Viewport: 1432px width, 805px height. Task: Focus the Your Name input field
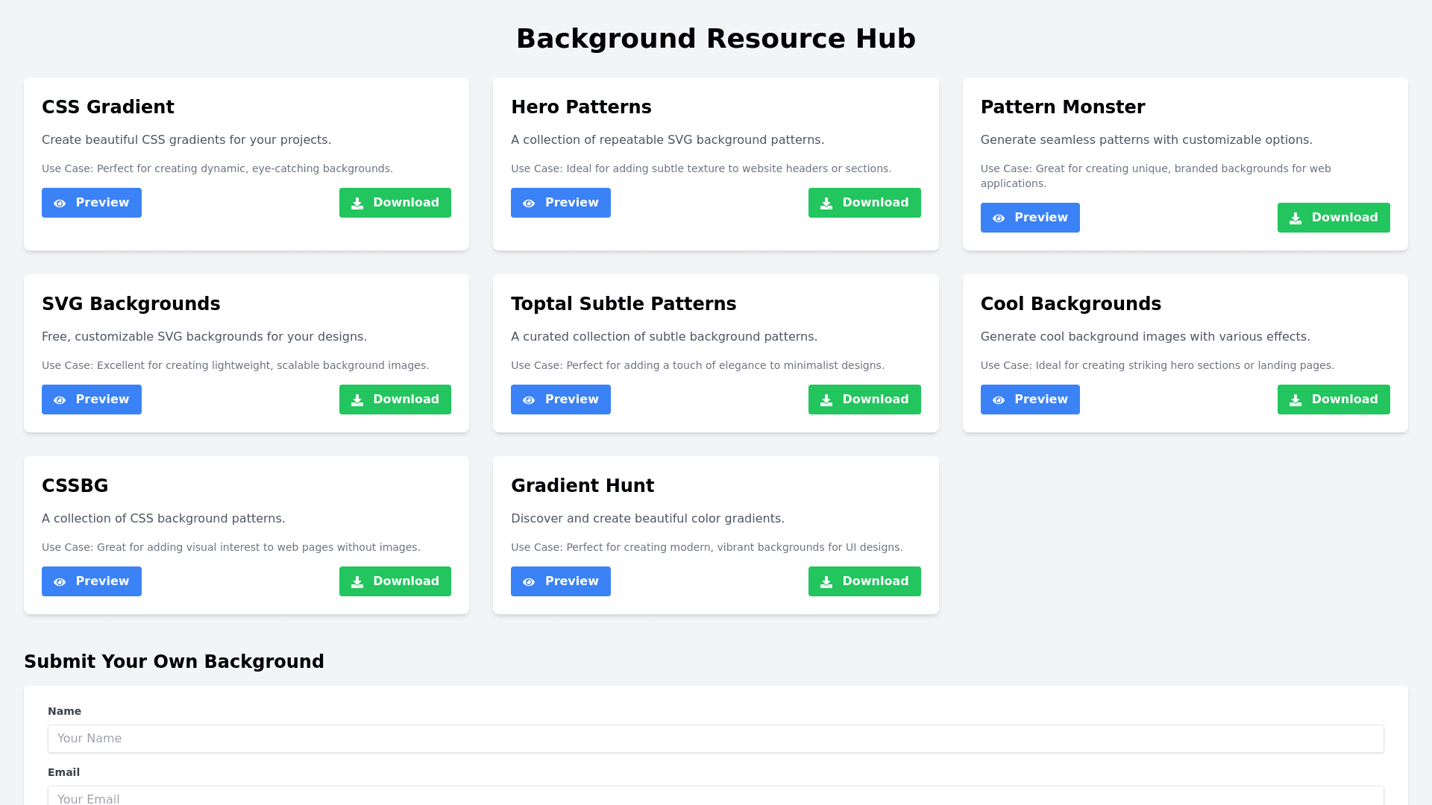pyautogui.click(x=716, y=739)
